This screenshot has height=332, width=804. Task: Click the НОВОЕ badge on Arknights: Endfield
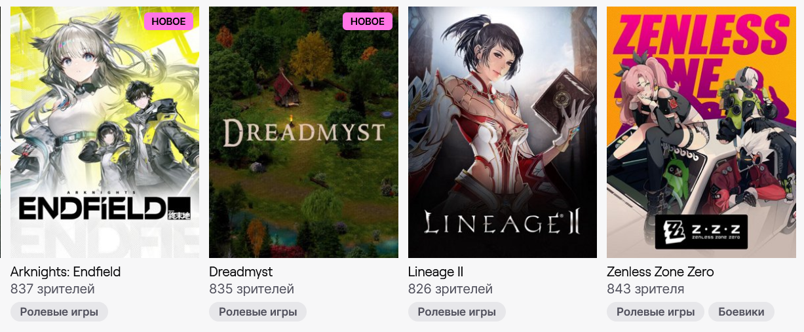(169, 22)
